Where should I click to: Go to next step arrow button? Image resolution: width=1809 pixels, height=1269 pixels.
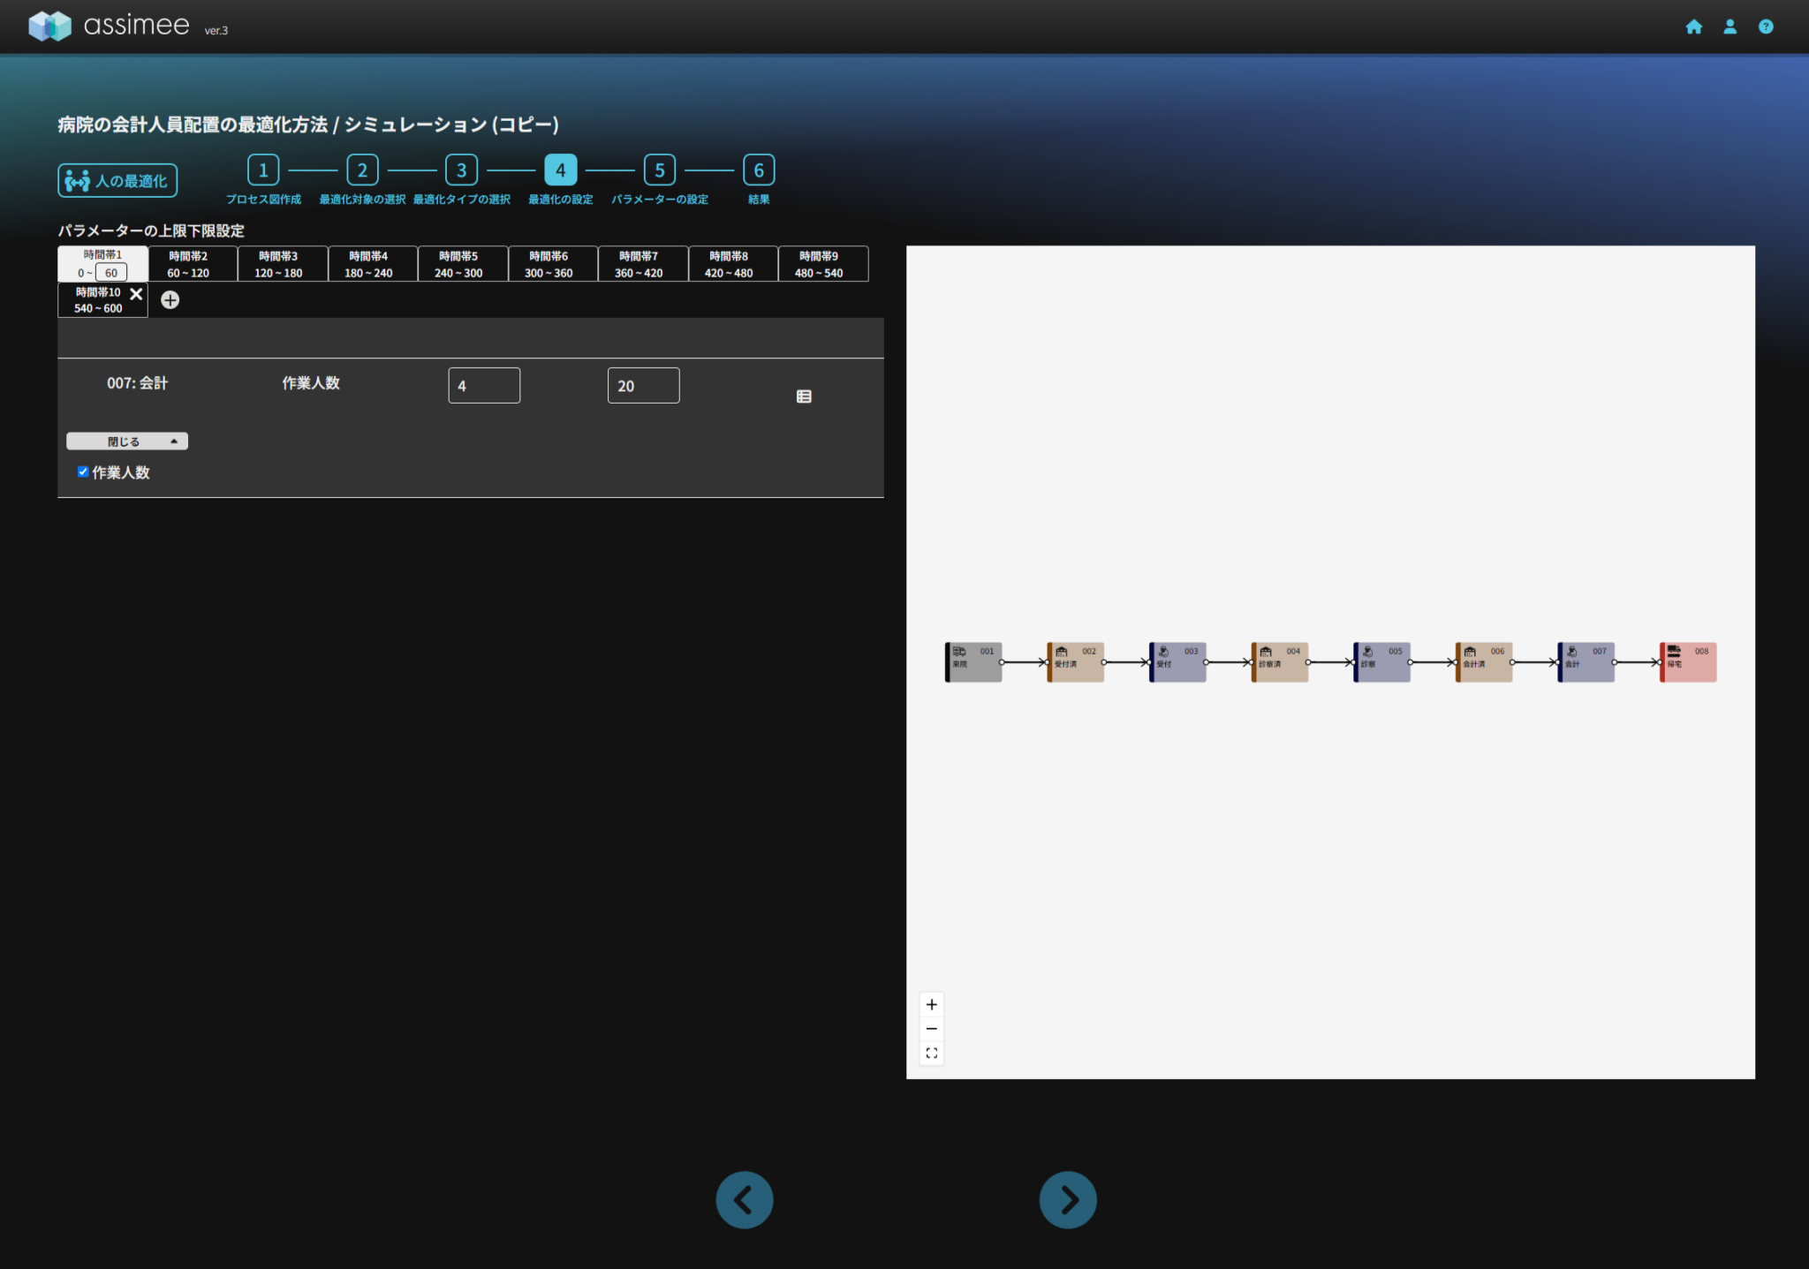coord(1067,1199)
